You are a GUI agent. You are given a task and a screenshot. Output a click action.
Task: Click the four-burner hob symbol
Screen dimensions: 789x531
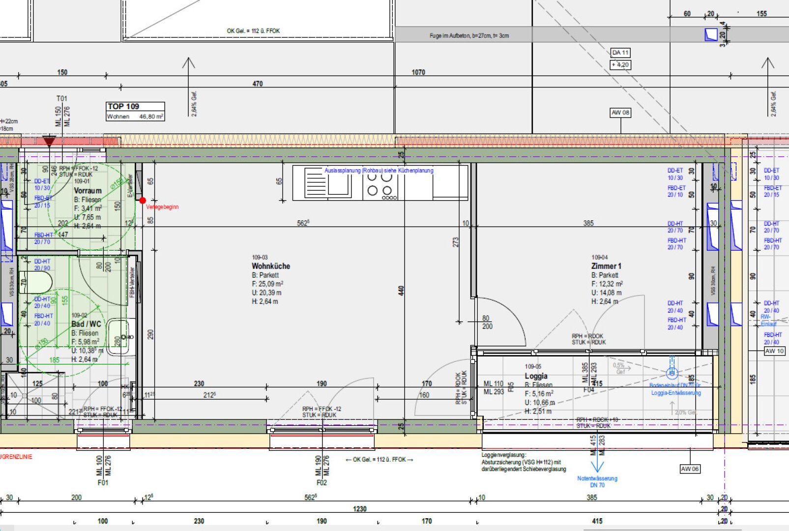380,186
